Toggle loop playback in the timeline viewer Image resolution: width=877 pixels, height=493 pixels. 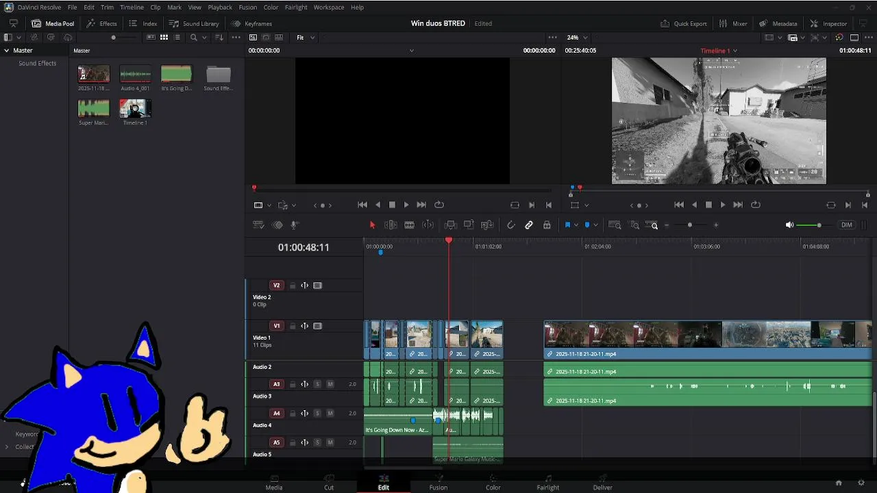tap(756, 205)
